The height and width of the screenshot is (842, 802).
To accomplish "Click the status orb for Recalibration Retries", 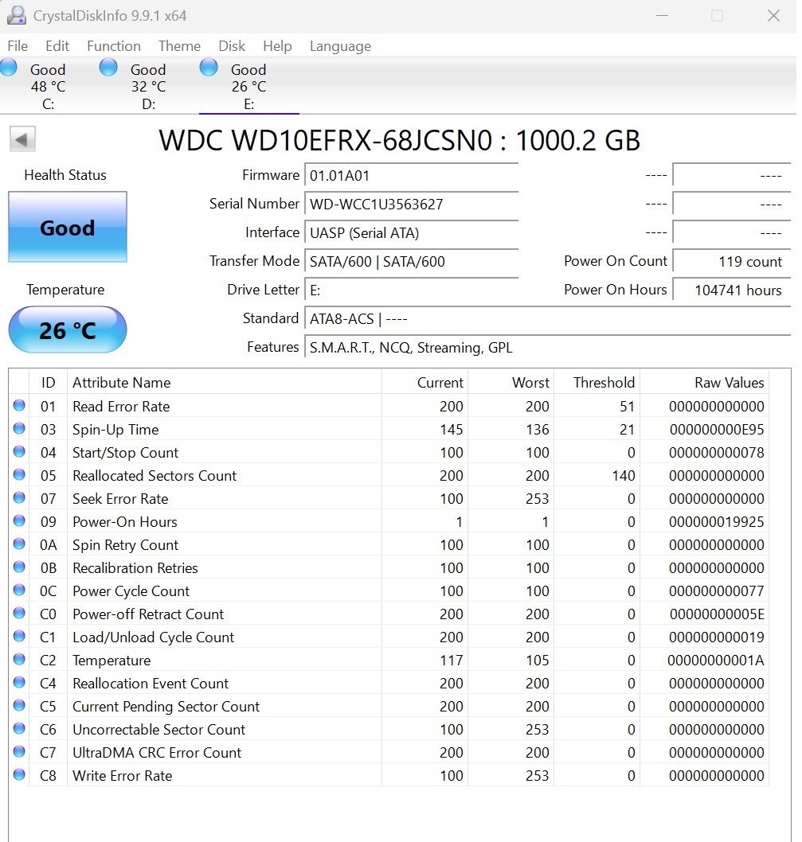I will (19, 567).
